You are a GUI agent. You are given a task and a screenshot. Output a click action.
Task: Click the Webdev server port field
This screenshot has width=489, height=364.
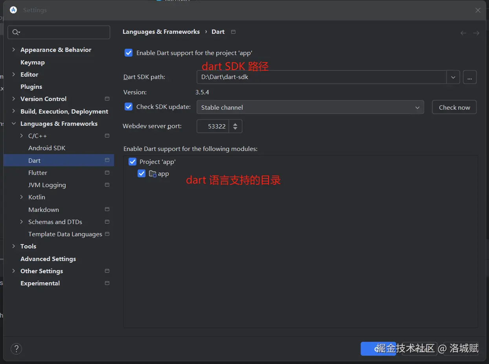213,126
